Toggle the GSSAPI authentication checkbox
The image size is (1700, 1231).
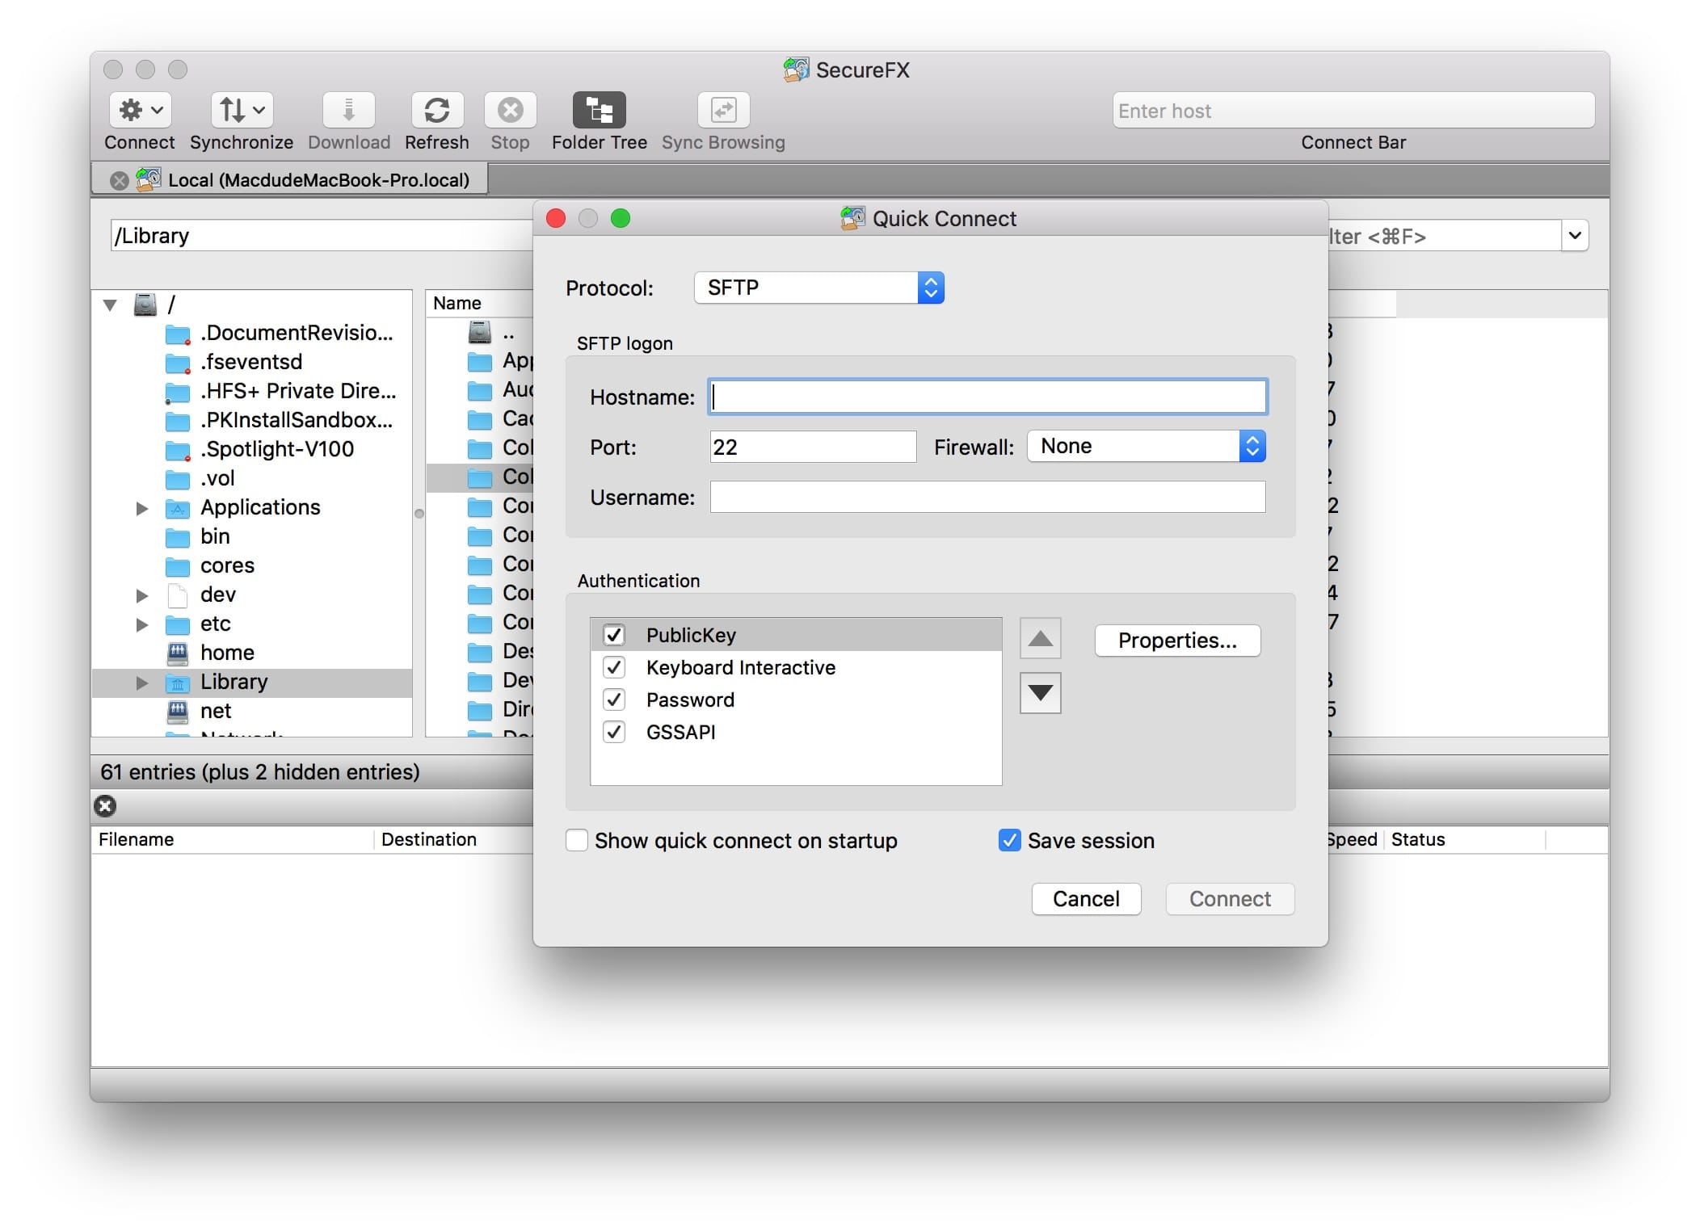tap(614, 732)
